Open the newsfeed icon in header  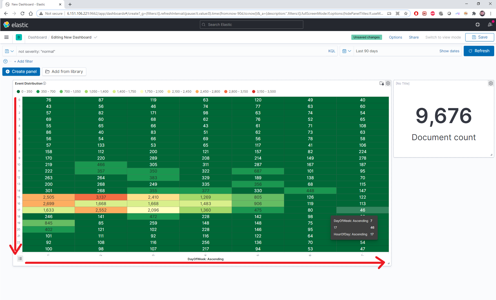(x=490, y=25)
